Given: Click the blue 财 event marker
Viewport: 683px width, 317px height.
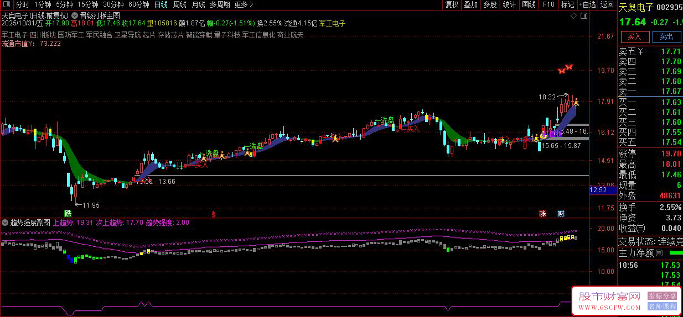Looking at the screenshot, I should 561,213.
